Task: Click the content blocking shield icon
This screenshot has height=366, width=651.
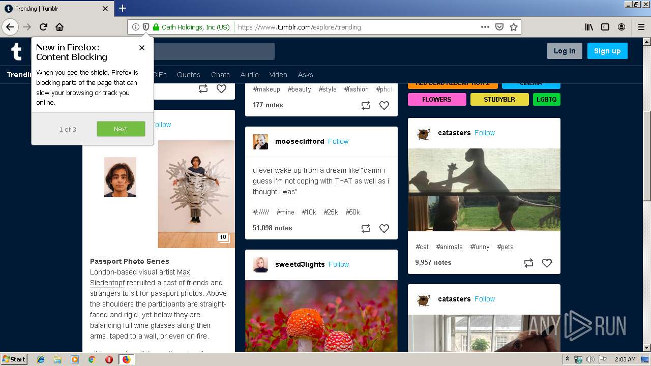Action: (145, 27)
